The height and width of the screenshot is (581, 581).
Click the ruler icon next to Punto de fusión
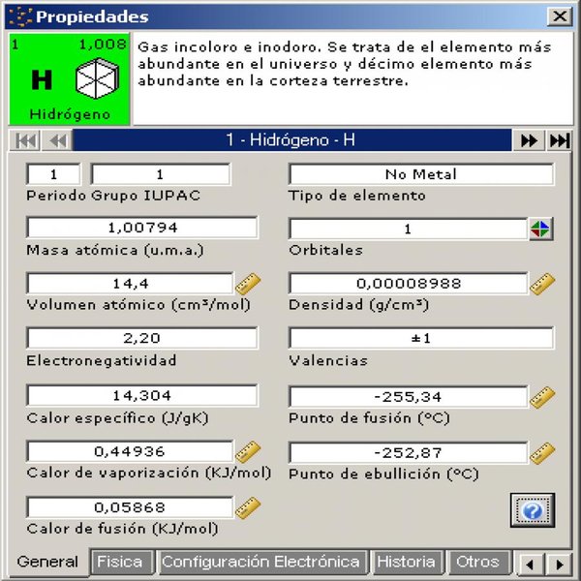542,397
